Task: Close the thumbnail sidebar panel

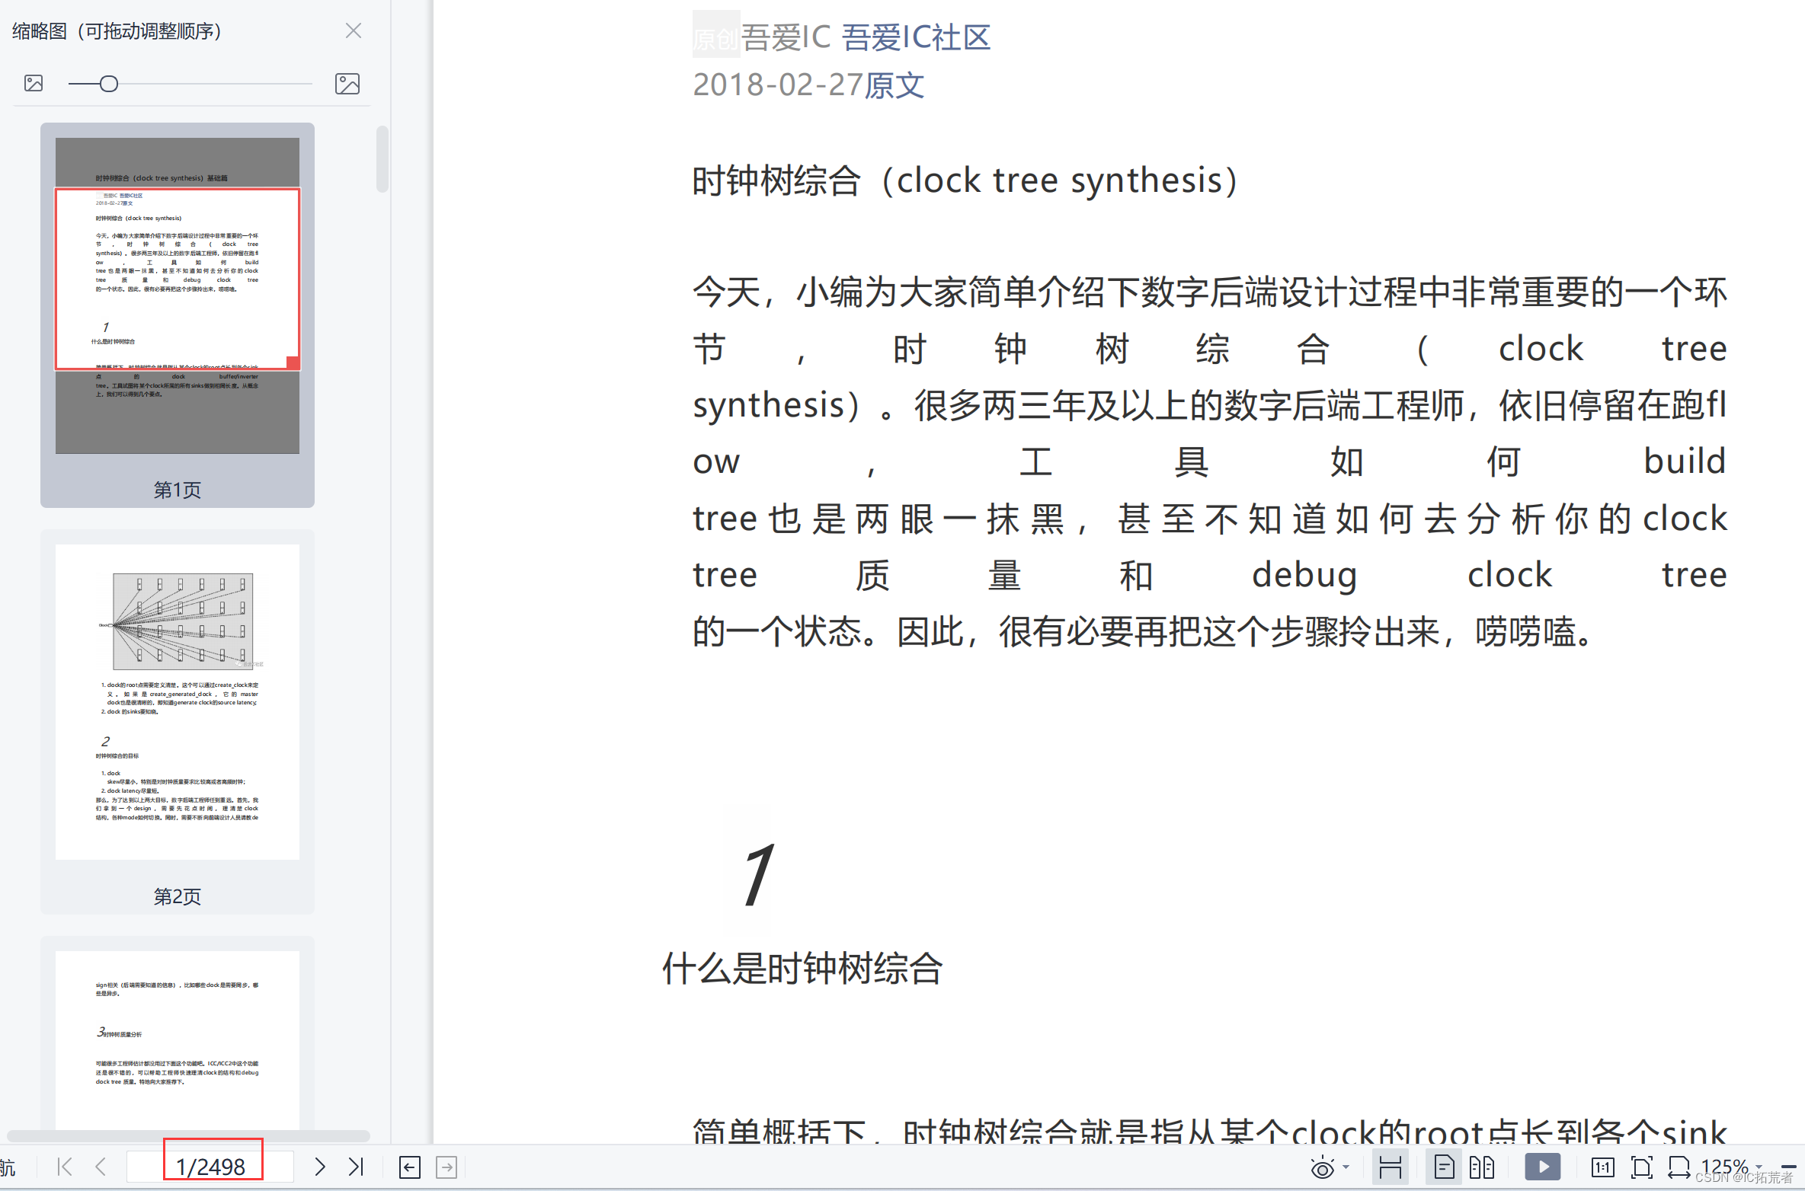Action: coord(354,31)
